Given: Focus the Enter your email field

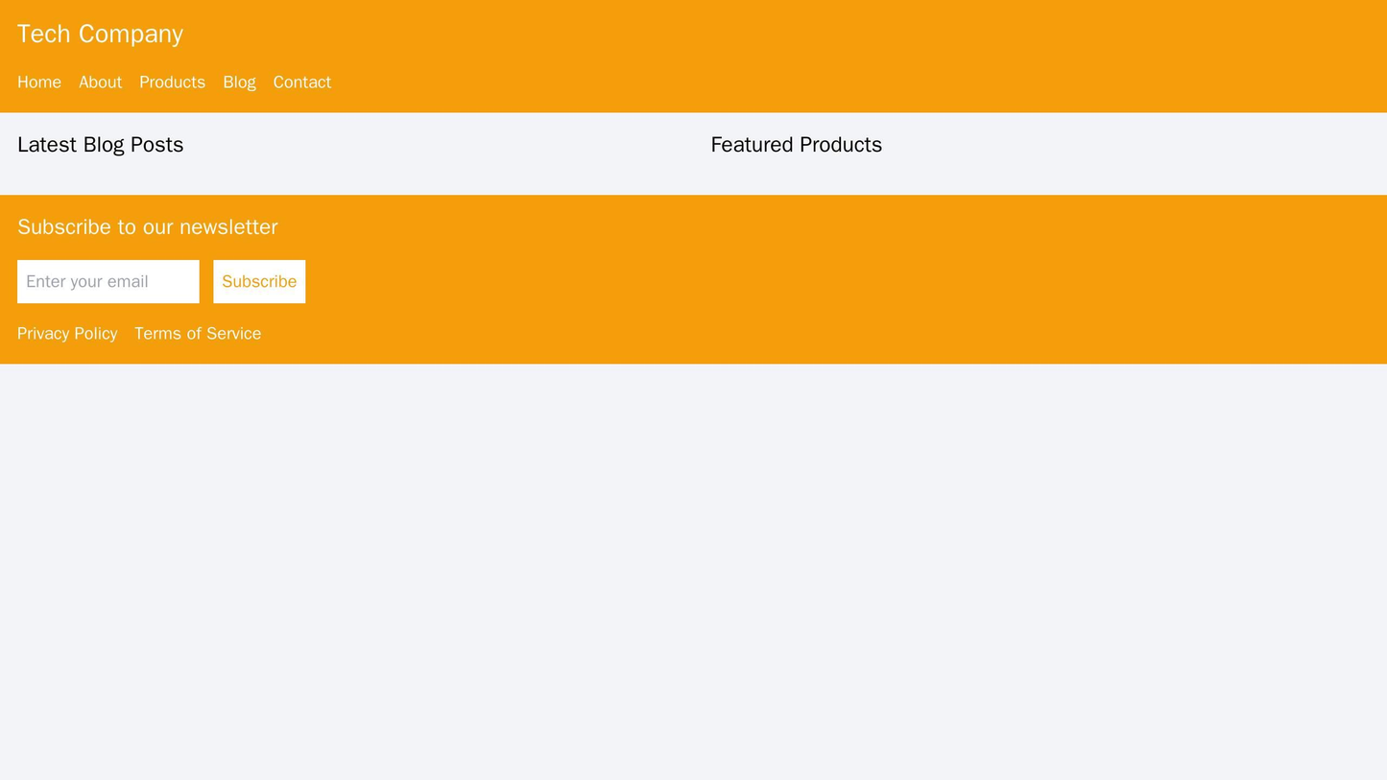Looking at the screenshot, I should (108, 282).
